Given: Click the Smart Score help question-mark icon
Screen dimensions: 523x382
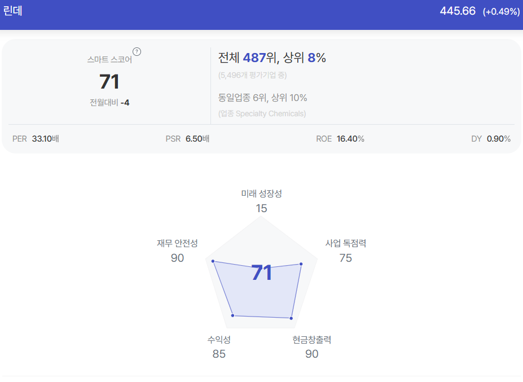Looking at the screenshot, I should click(137, 52).
